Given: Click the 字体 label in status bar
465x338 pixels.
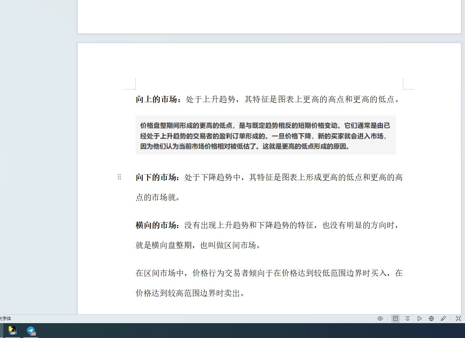Looking at the screenshot, I should point(6,319).
